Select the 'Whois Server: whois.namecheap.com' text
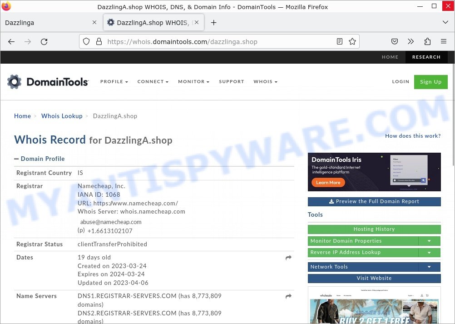The height and width of the screenshot is (324, 455). coord(131,211)
